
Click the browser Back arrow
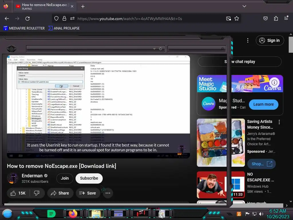[x=7, y=19]
